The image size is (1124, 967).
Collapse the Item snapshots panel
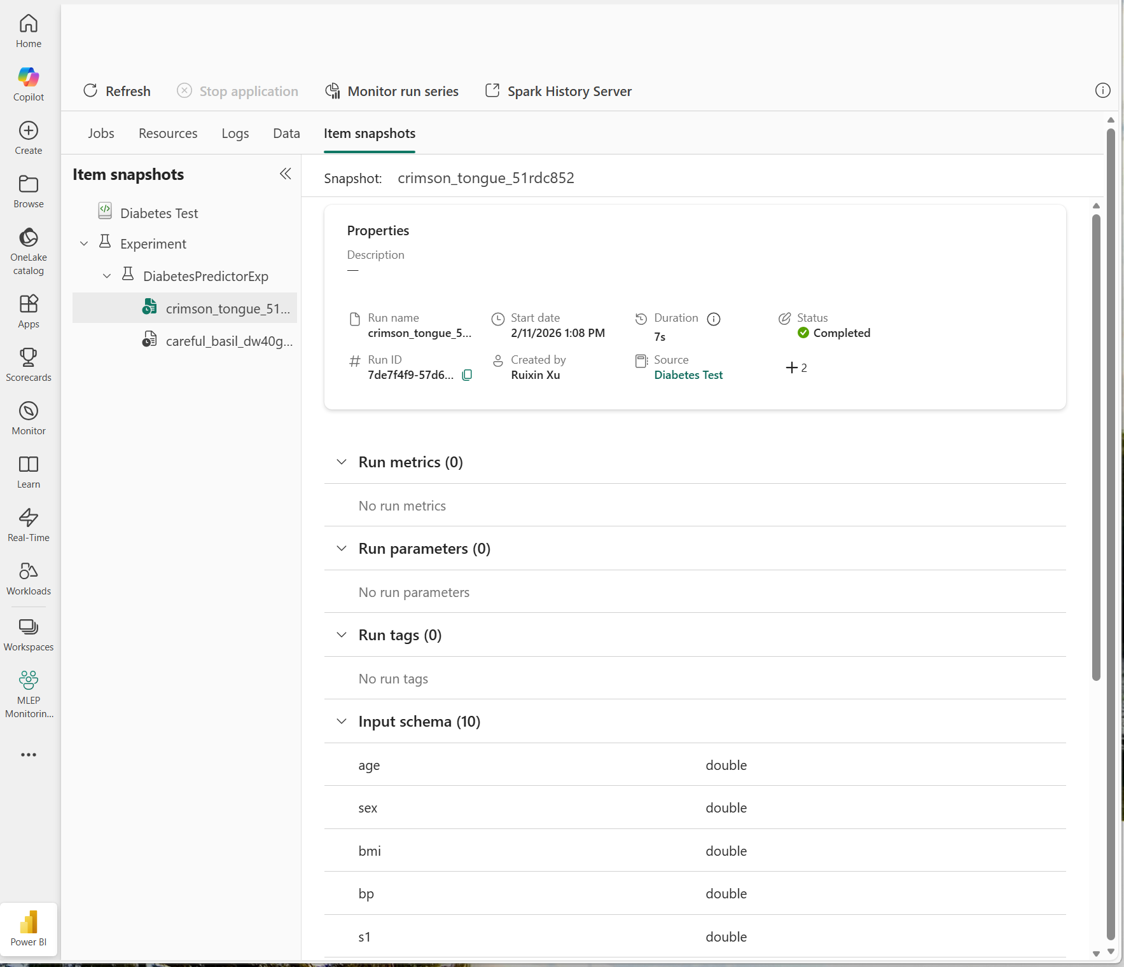click(285, 174)
